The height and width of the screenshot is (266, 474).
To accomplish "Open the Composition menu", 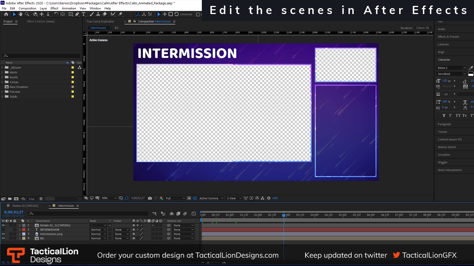I will click(x=27, y=8).
